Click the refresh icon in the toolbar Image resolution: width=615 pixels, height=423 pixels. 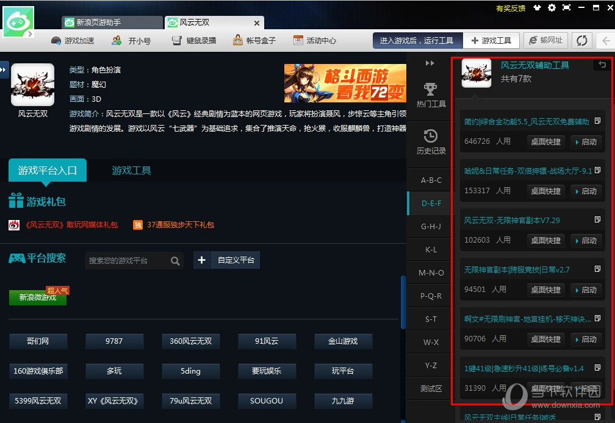tap(581, 41)
